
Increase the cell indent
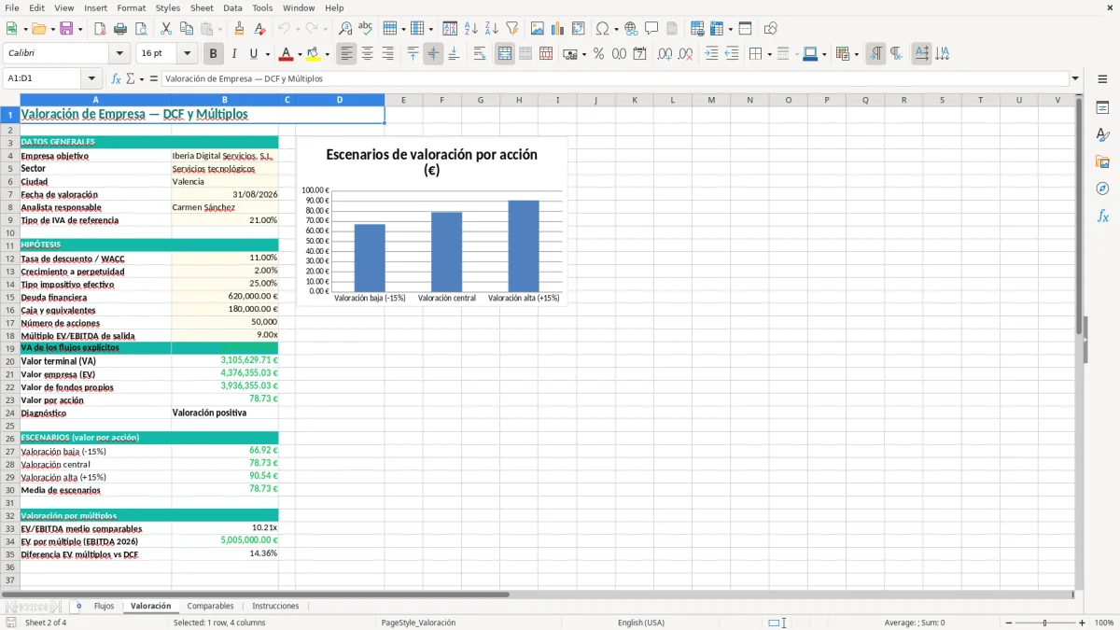tap(711, 54)
